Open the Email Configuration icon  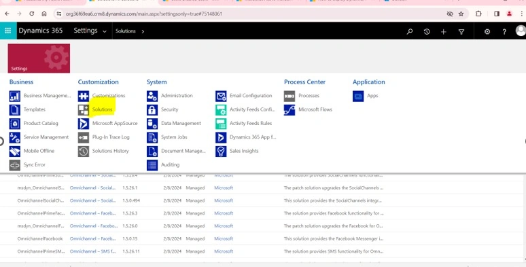coord(221,96)
